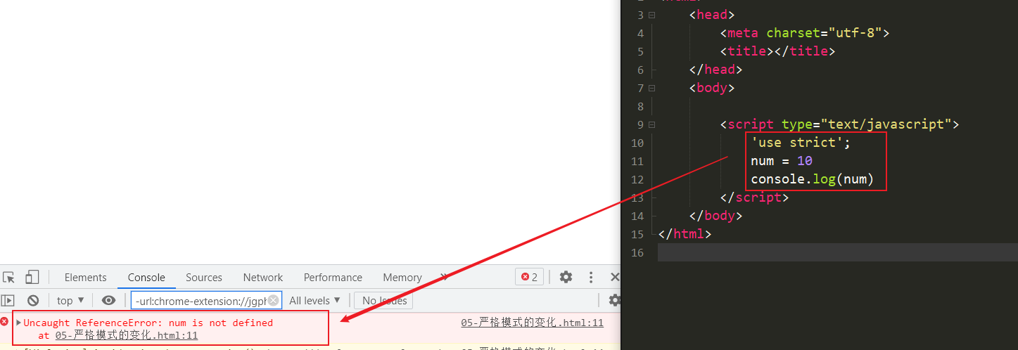Screen dimensions: 1018x350
Task: Open the All levels dropdown
Action: (314, 300)
